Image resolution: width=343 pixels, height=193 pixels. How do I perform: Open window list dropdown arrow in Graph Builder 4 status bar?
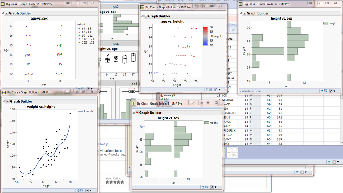coord(334,91)
